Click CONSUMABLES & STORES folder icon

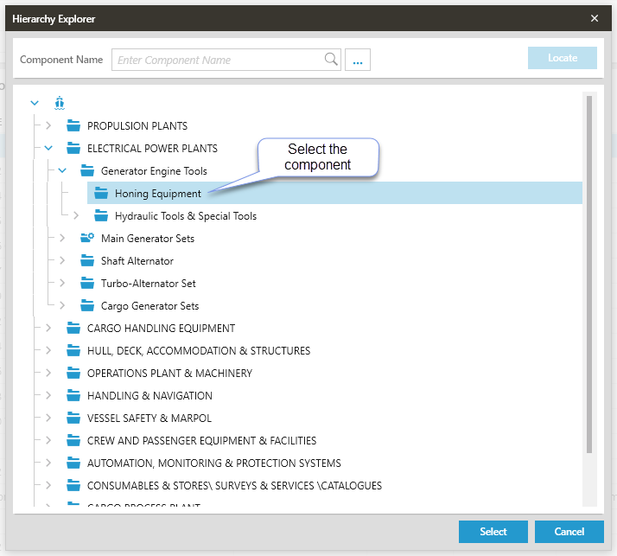click(73, 485)
